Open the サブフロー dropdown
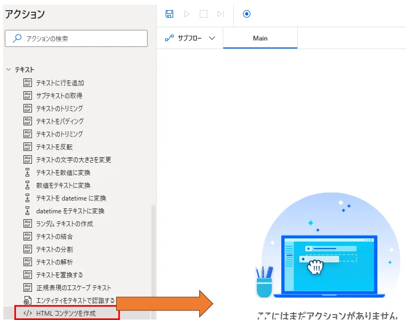The width and height of the screenshot is (406, 320). click(190, 38)
